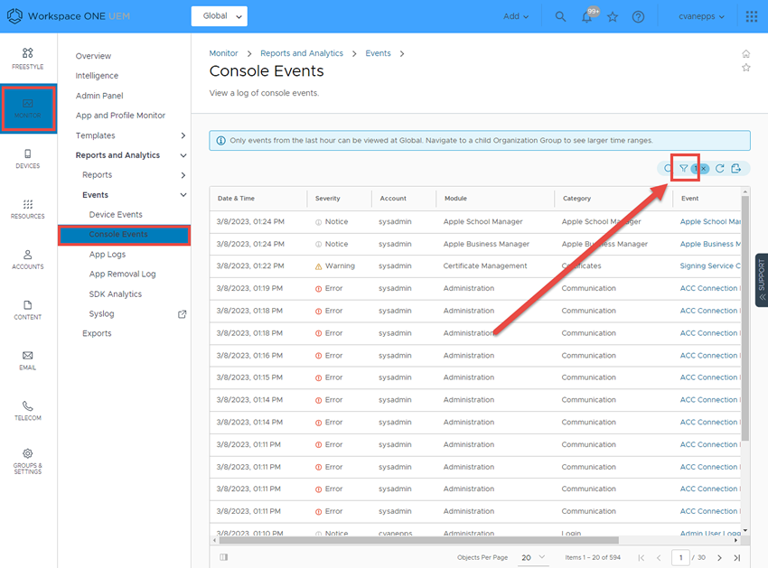Open the app grid launcher icon
Image resolution: width=768 pixels, height=568 pixels.
752,16
